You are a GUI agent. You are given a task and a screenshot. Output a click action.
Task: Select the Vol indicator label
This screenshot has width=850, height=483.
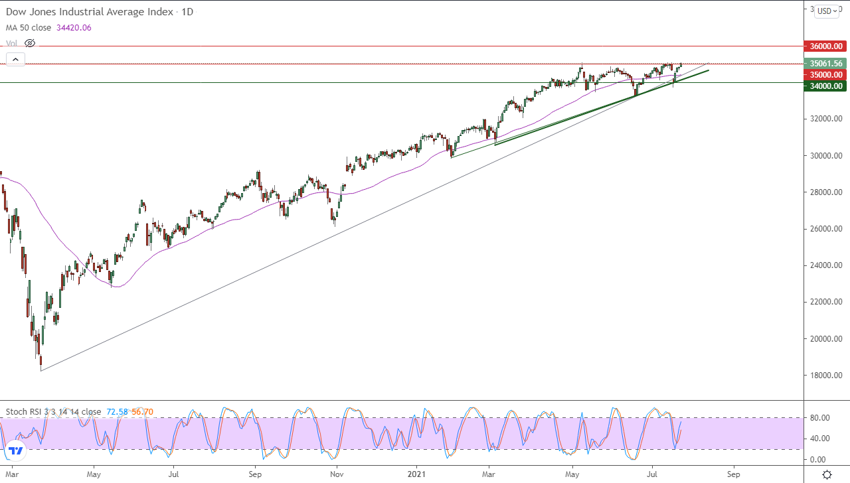pos(12,43)
